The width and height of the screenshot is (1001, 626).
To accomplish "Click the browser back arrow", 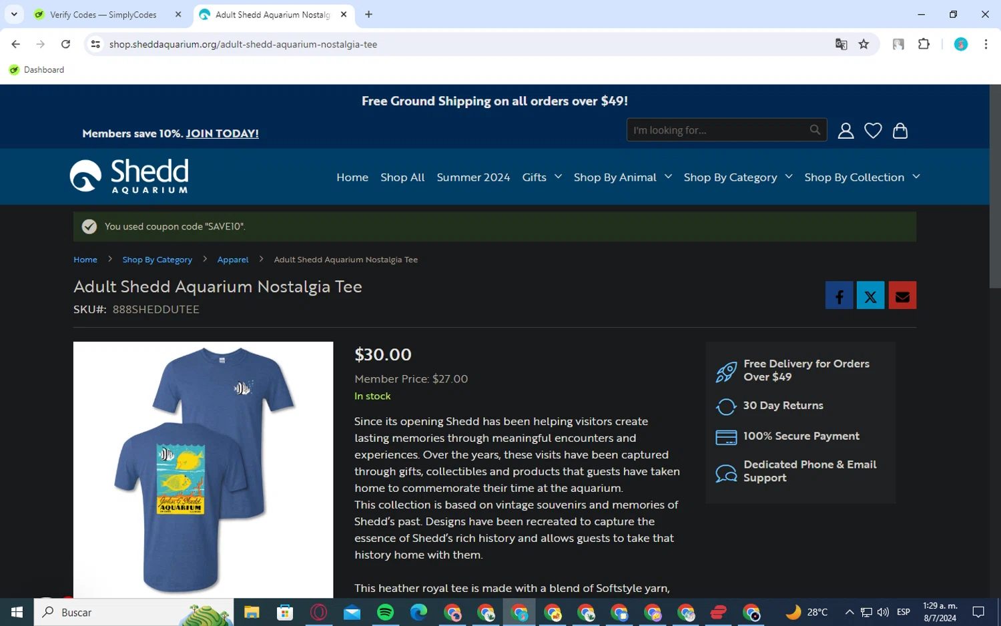I will tap(15, 44).
